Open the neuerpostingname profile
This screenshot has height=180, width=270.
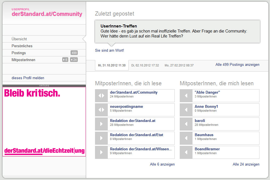coord(126,106)
